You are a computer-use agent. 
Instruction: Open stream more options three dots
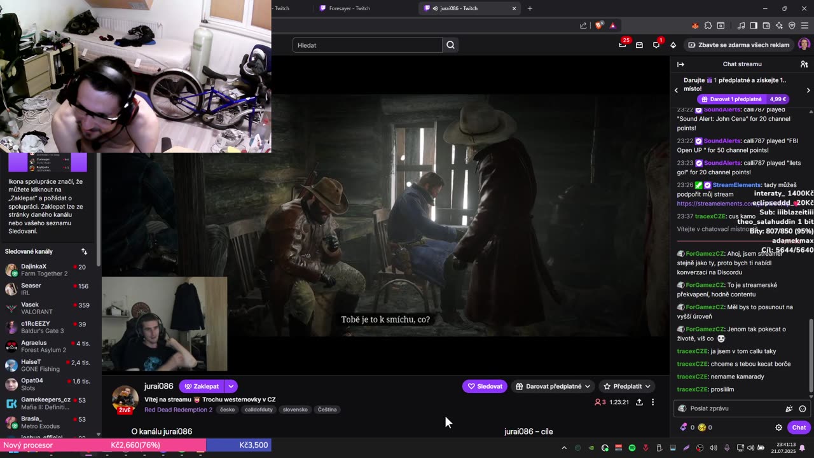pyautogui.click(x=652, y=402)
